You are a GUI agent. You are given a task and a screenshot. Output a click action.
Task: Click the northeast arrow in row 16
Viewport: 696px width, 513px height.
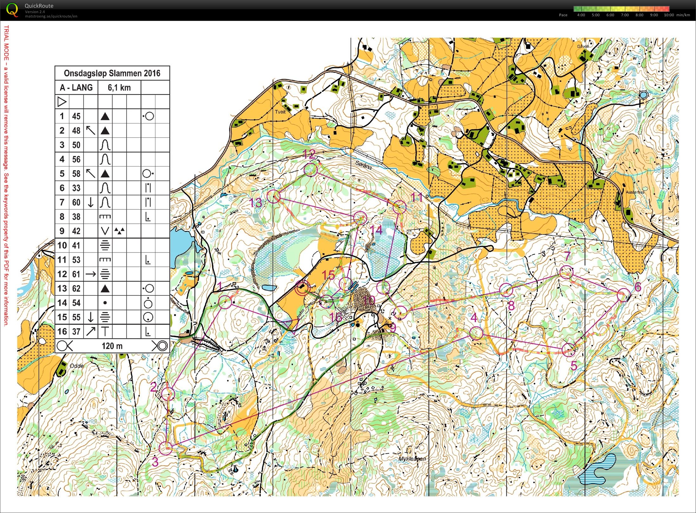pos(91,332)
